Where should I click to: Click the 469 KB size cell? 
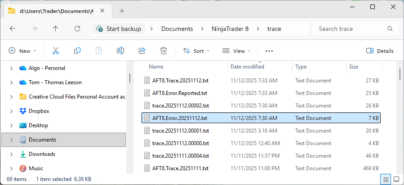[x=370, y=168]
